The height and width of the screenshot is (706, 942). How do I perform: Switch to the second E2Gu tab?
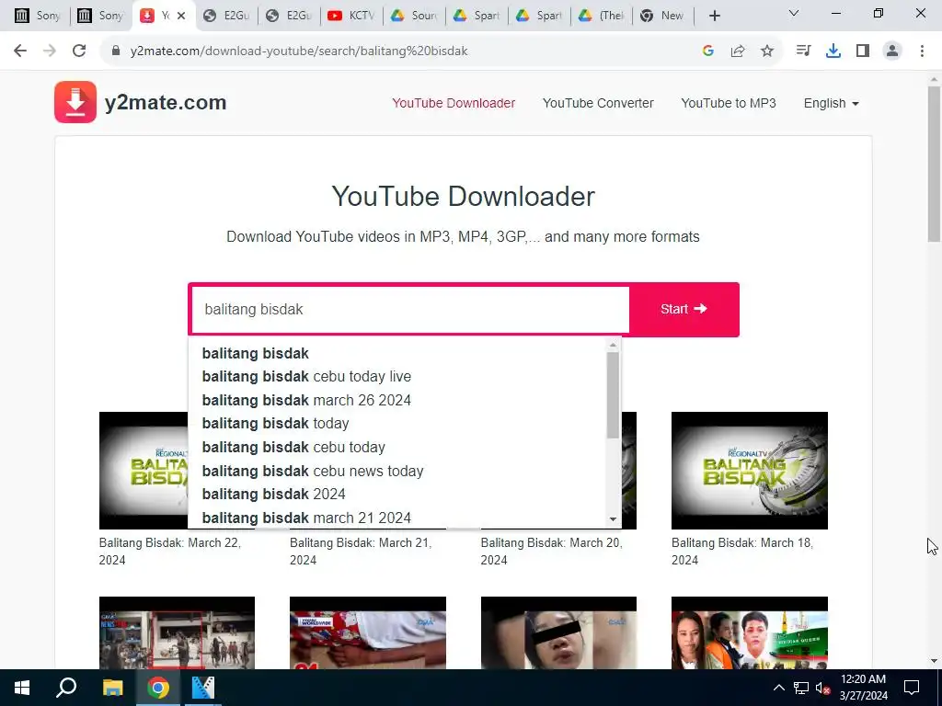point(290,16)
